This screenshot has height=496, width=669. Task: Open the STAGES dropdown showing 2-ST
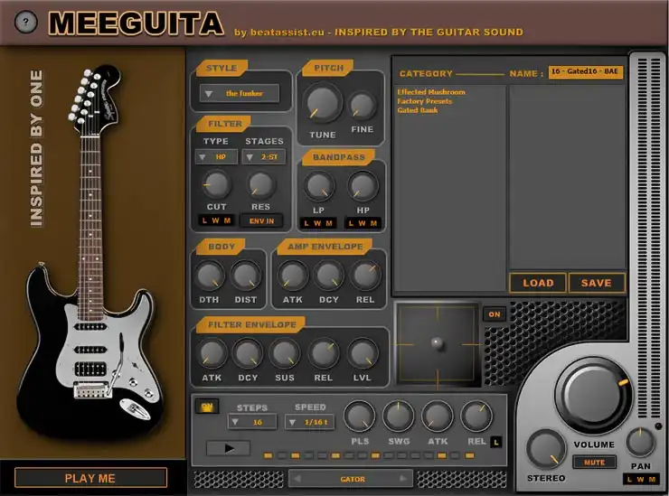[x=264, y=157]
